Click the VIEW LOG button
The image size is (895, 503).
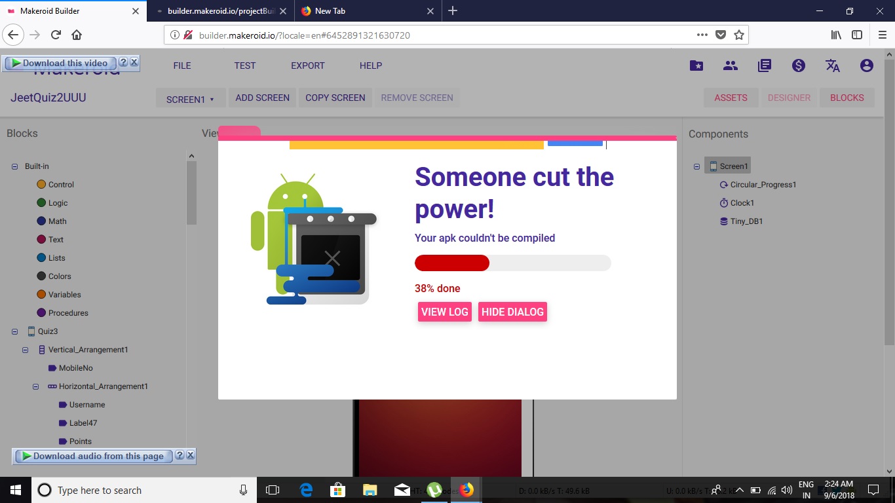(x=444, y=312)
